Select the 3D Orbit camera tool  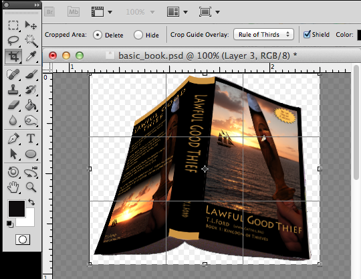click(31, 172)
